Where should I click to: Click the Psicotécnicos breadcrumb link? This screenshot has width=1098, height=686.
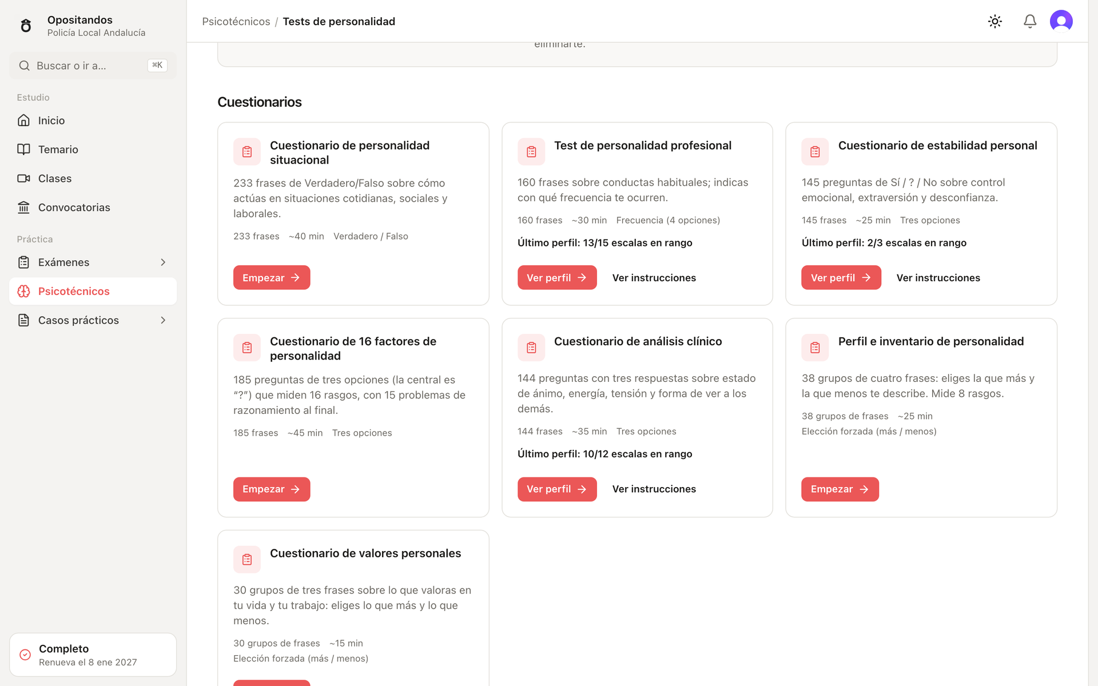click(x=236, y=21)
